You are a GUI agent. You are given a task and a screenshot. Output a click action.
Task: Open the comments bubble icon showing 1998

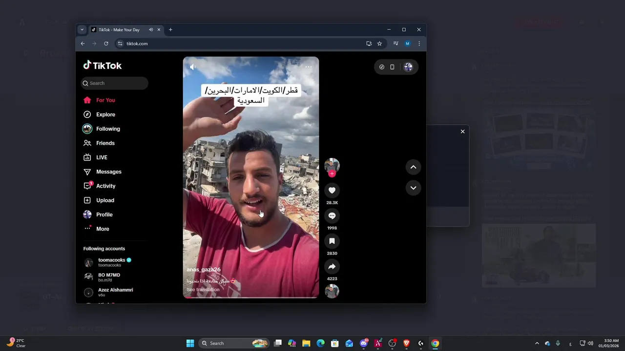pos(332,215)
